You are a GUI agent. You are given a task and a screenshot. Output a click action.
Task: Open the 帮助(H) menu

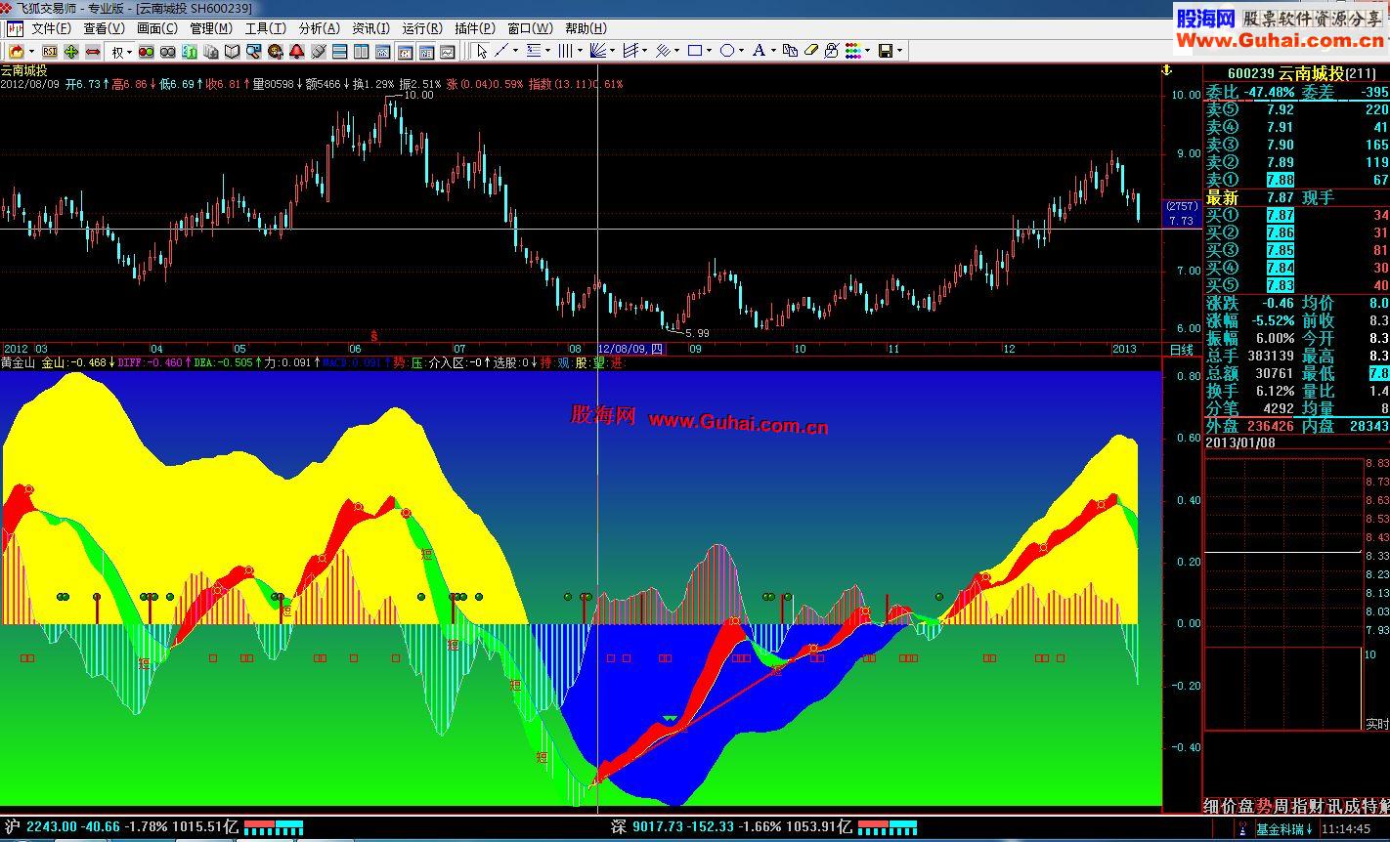(x=586, y=28)
